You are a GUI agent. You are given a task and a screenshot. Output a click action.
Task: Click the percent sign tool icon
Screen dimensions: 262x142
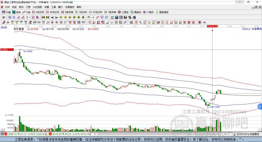pyautogui.click(x=140, y=23)
